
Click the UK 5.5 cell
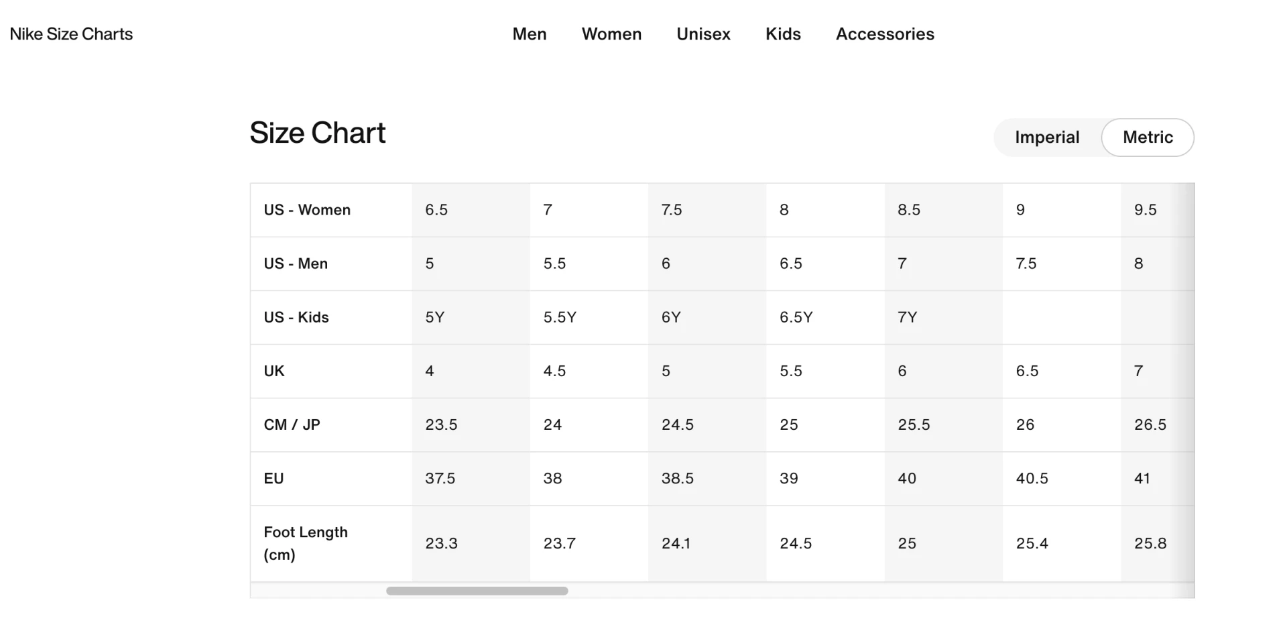click(825, 371)
